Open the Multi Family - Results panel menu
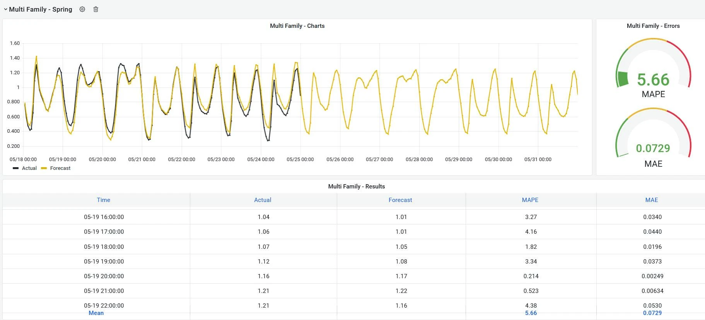The width and height of the screenshot is (705, 320). 357,187
